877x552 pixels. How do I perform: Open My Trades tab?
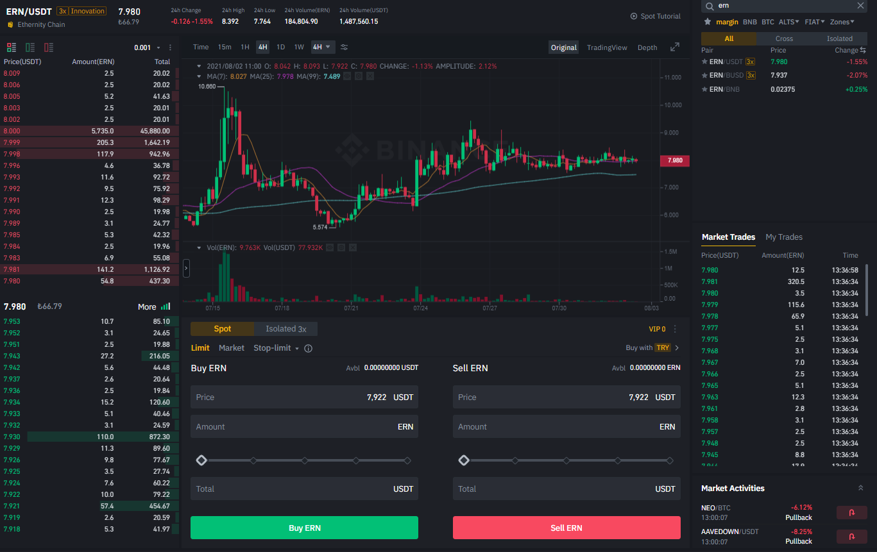[x=784, y=237]
